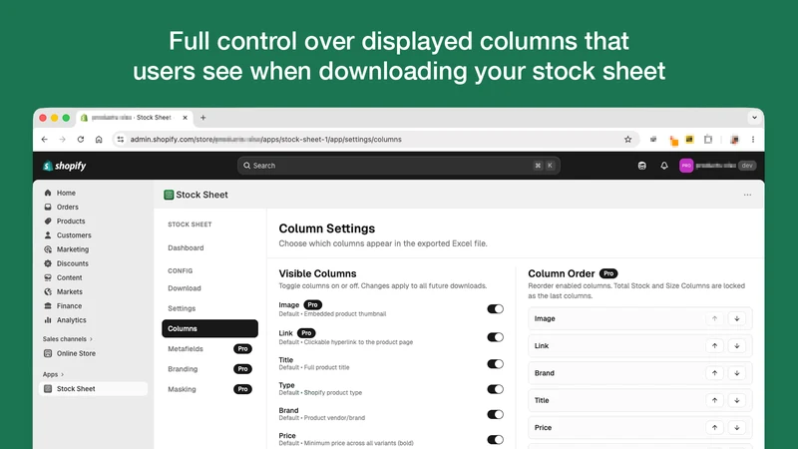This screenshot has width=798, height=449.
Task: Open the Download config page
Action: [x=185, y=288]
